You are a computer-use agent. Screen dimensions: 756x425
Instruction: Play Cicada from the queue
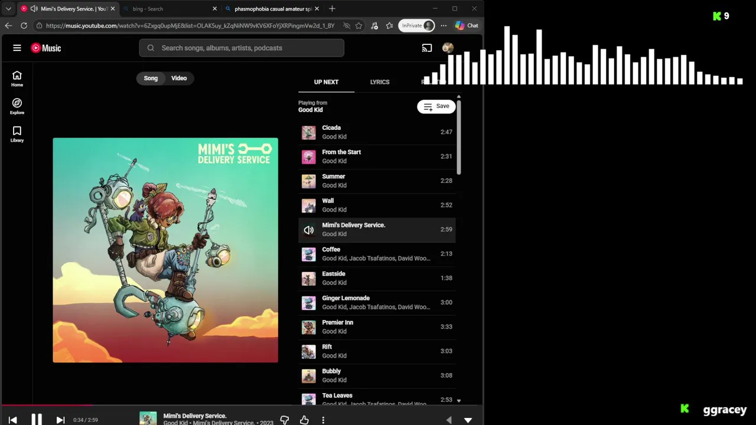tap(377, 132)
